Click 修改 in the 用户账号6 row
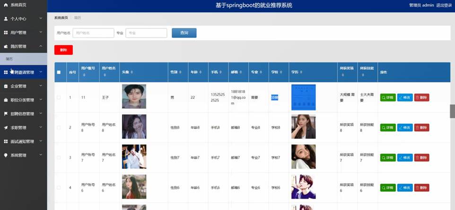The height and width of the screenshot is (210, 455). pos(405,188)
